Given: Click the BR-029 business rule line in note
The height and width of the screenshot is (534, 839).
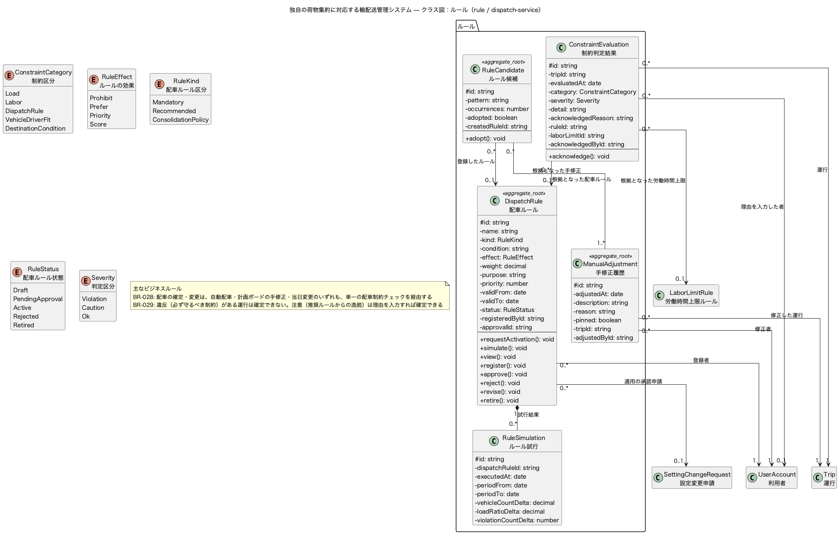Looking at the screenshot, I should coord(288,305).
